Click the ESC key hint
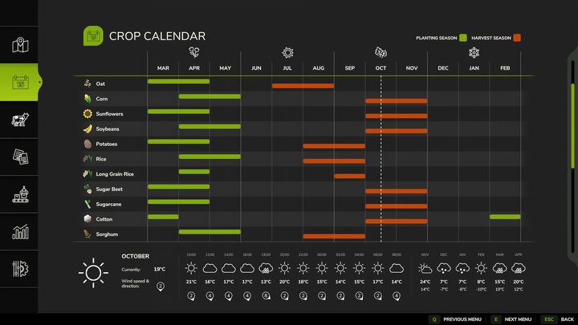The image size is (578, 325). coord(549,319)
